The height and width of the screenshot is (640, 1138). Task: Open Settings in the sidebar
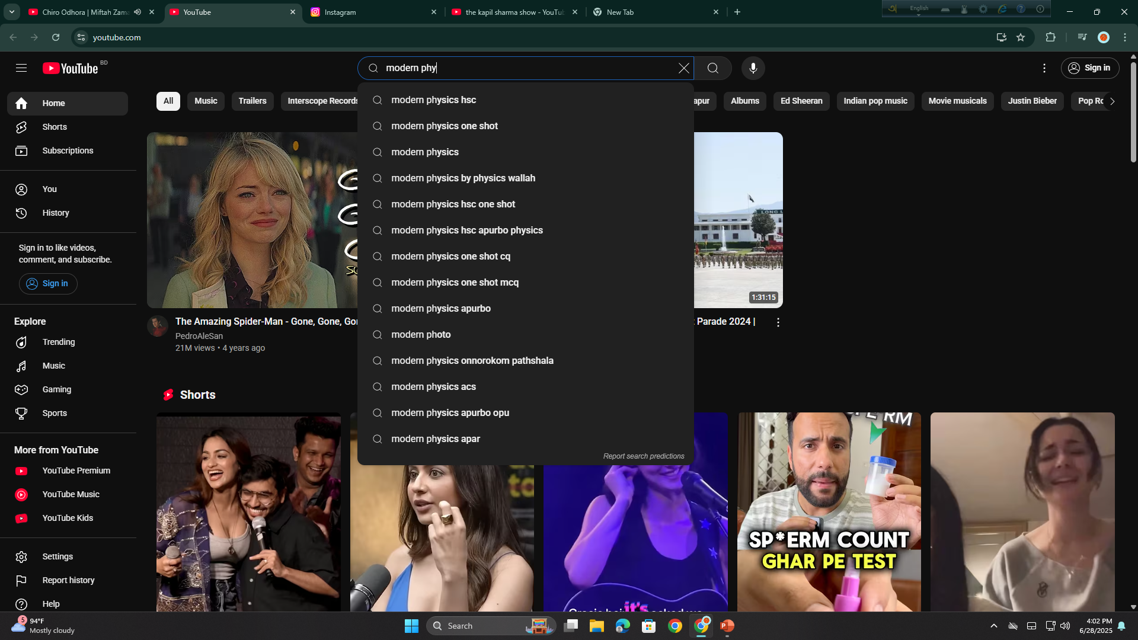pos(68,556)
